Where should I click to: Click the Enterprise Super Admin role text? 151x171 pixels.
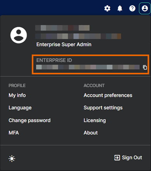(x=64, y=44)
